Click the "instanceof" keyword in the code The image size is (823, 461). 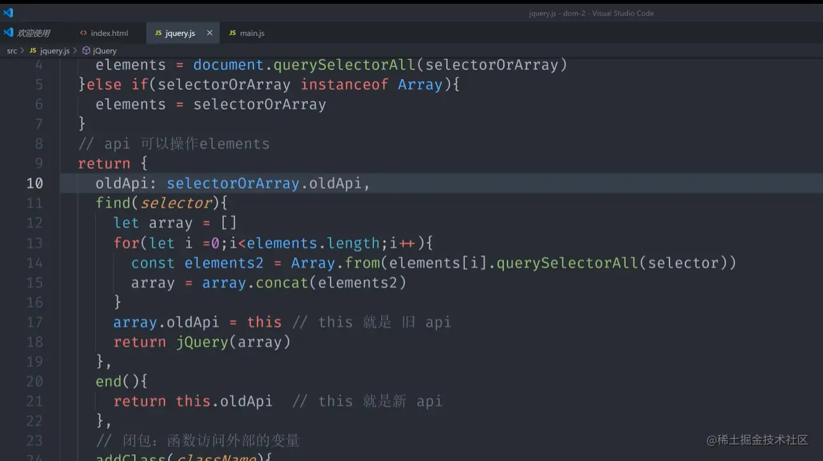pyautogui.click(x=344, y=84)
